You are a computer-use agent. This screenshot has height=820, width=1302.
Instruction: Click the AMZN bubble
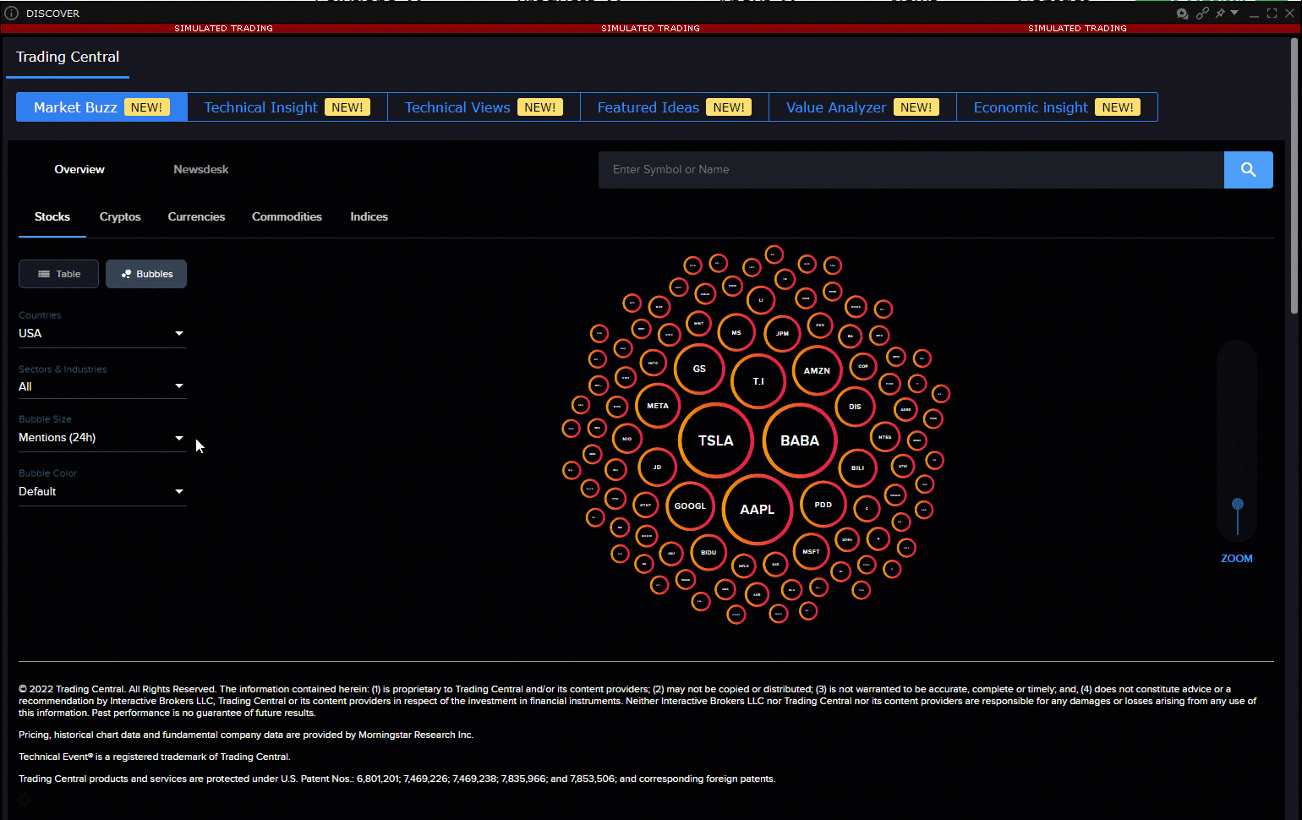817,370
